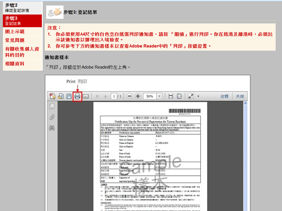Click the Print icon in Adobe Reader toolbar

(x=77, y=96)
